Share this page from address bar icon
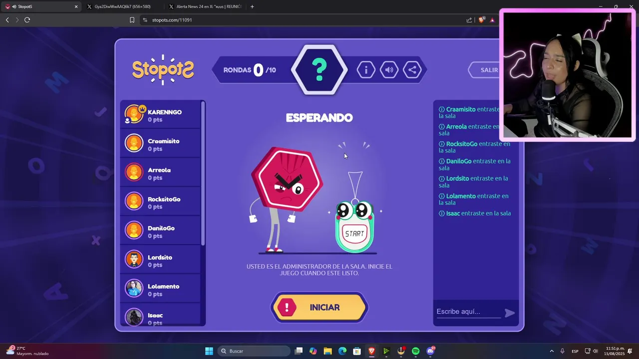 tap(469, 20)
